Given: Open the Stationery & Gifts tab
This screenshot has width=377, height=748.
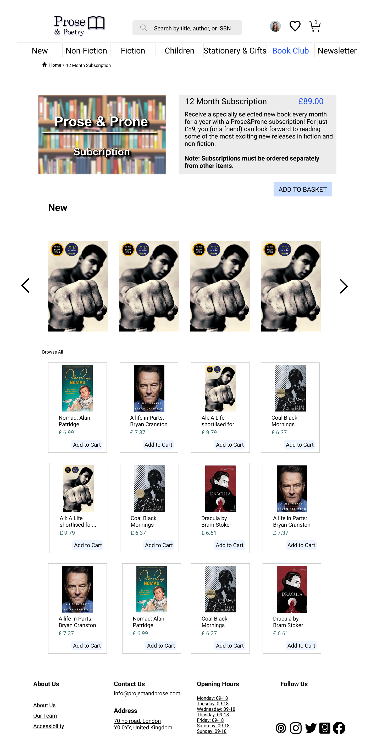Looking at the screenshot, I should pos(235,51).
